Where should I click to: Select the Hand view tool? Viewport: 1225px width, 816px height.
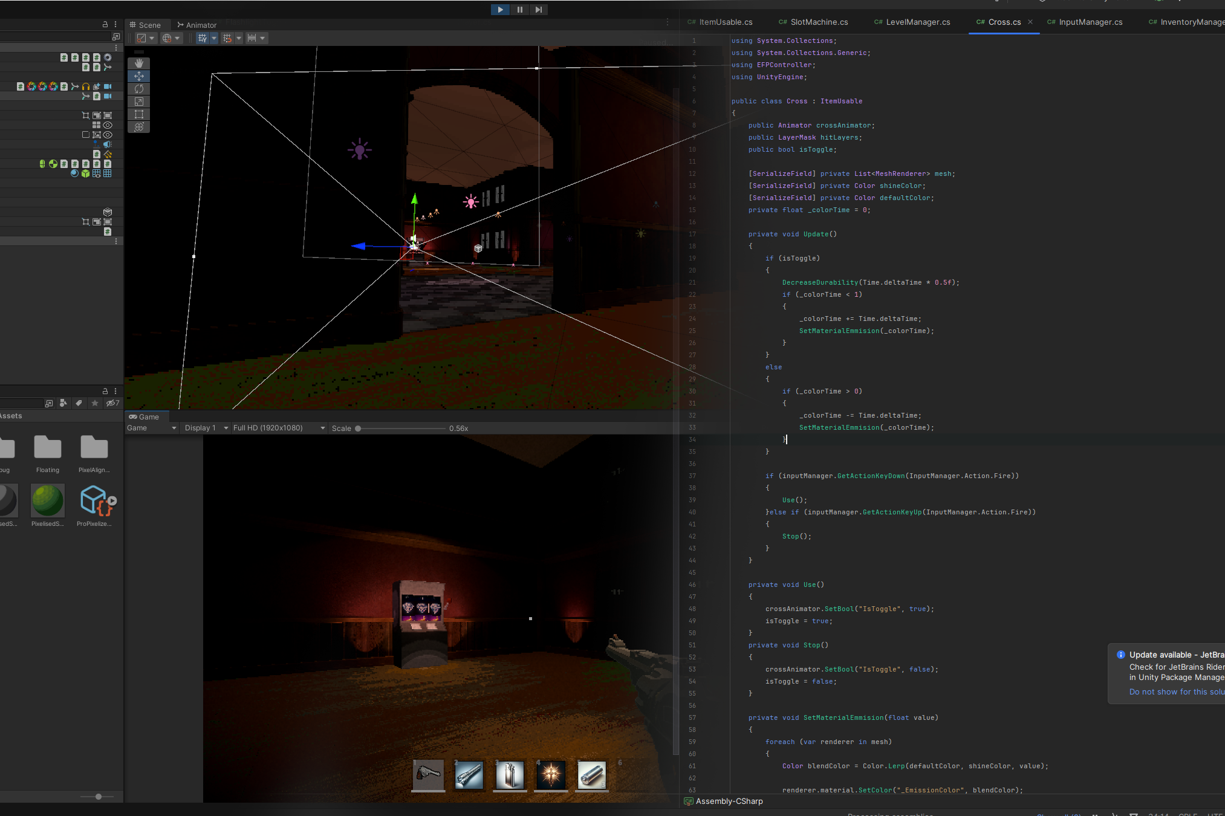coord(139,63)
